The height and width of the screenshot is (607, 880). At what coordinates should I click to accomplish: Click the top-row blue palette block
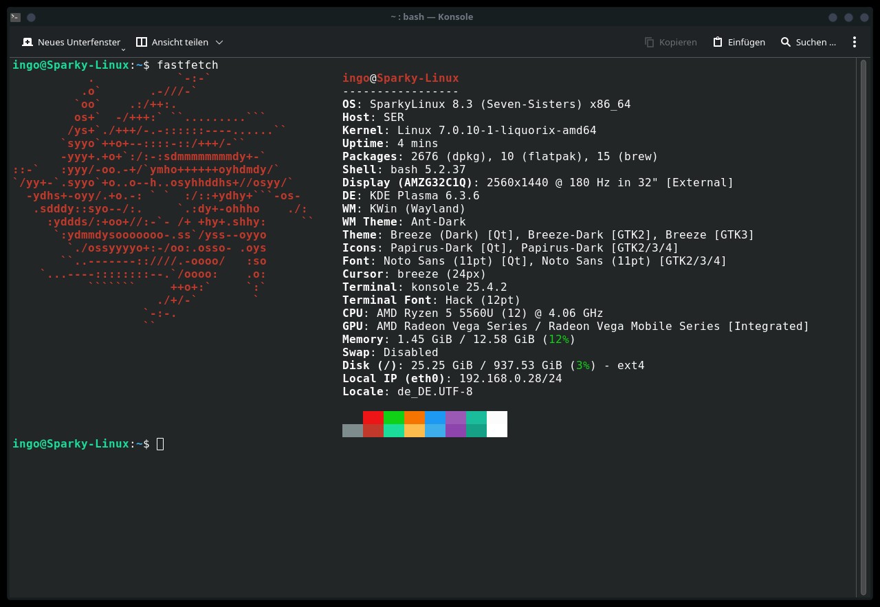click(435, 417)
